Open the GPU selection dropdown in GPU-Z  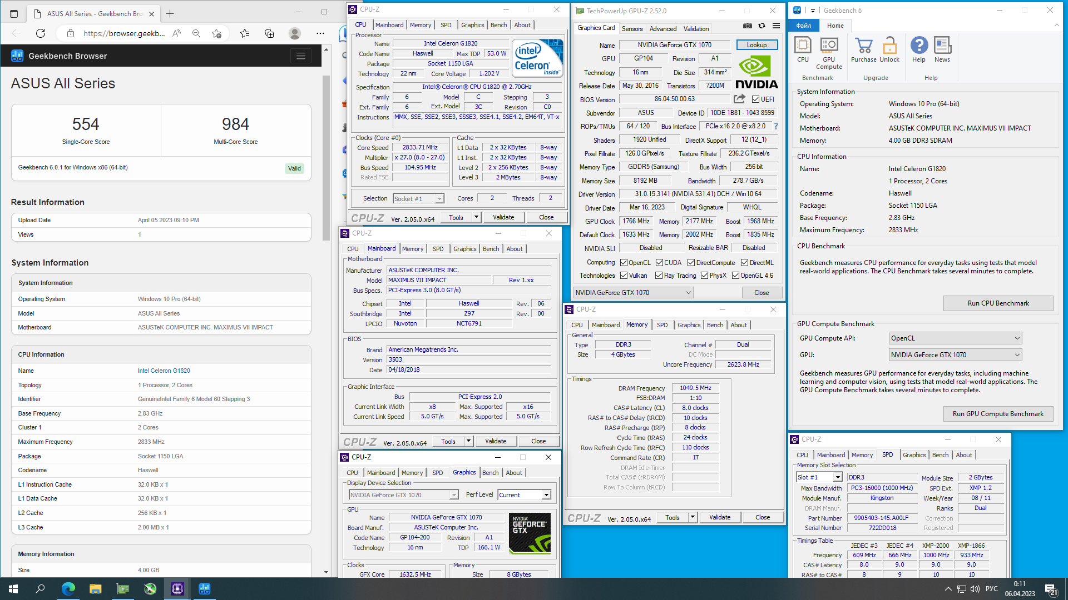634,293
